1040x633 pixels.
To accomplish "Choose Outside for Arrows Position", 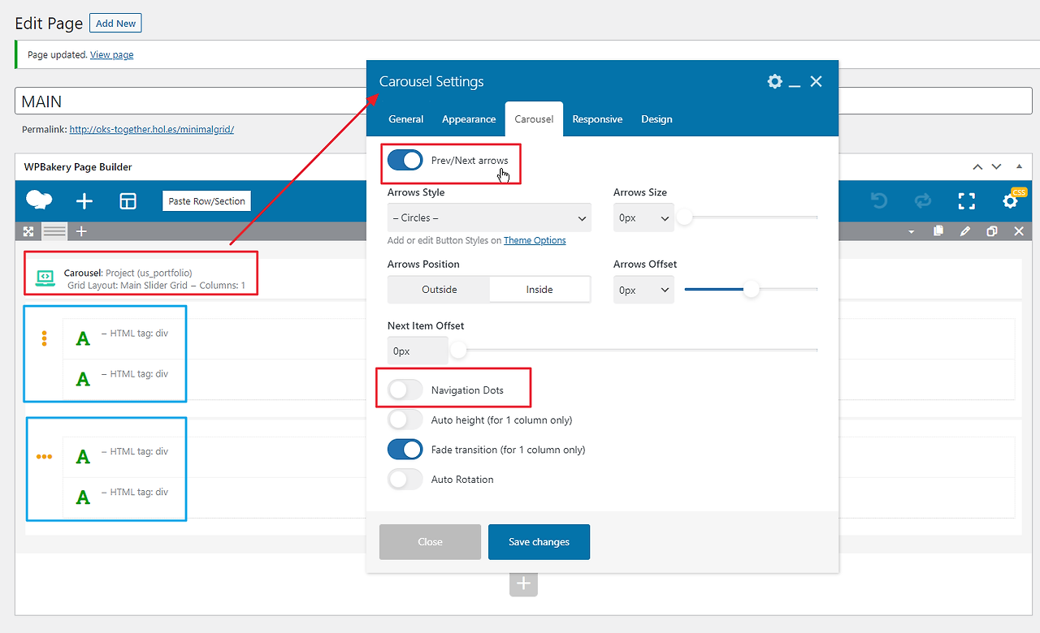I will tap(440, 290).
